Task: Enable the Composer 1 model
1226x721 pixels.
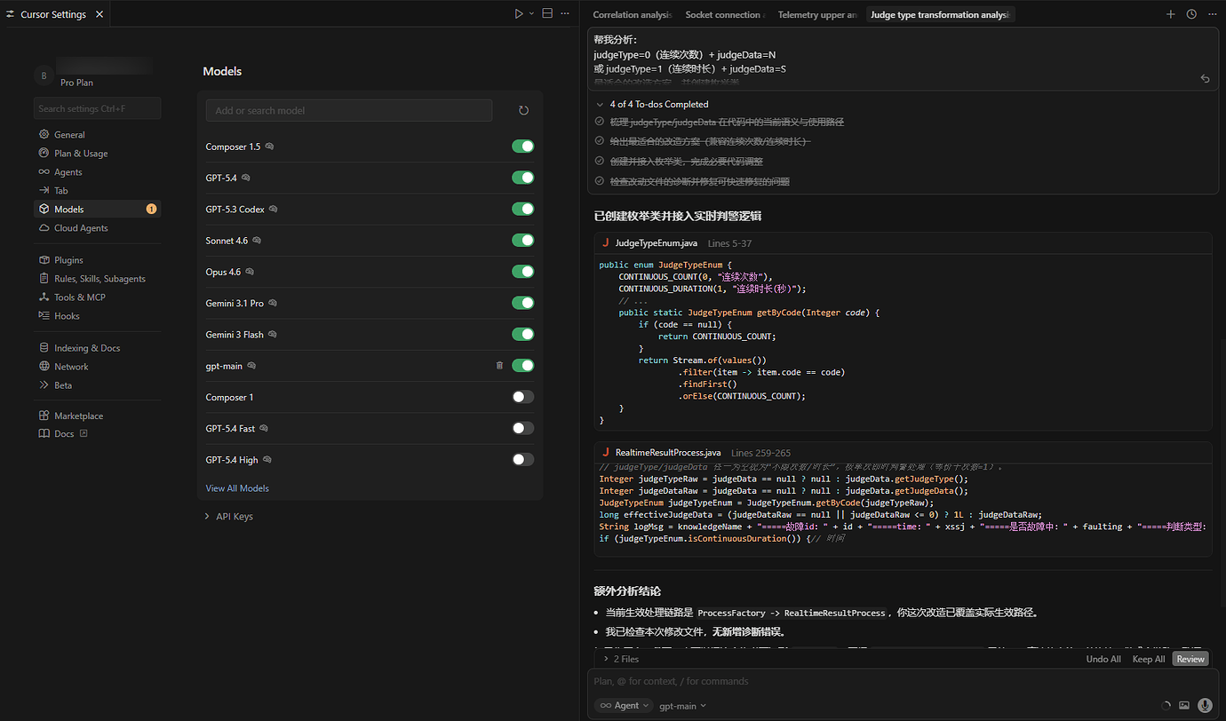Action: pos(523,397)
